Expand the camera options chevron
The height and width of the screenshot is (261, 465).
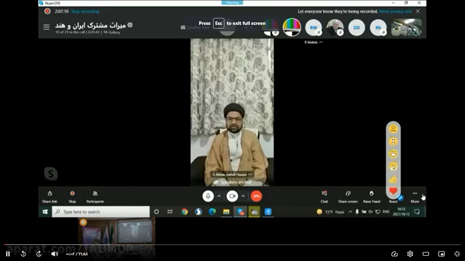(x=243, y=196)
